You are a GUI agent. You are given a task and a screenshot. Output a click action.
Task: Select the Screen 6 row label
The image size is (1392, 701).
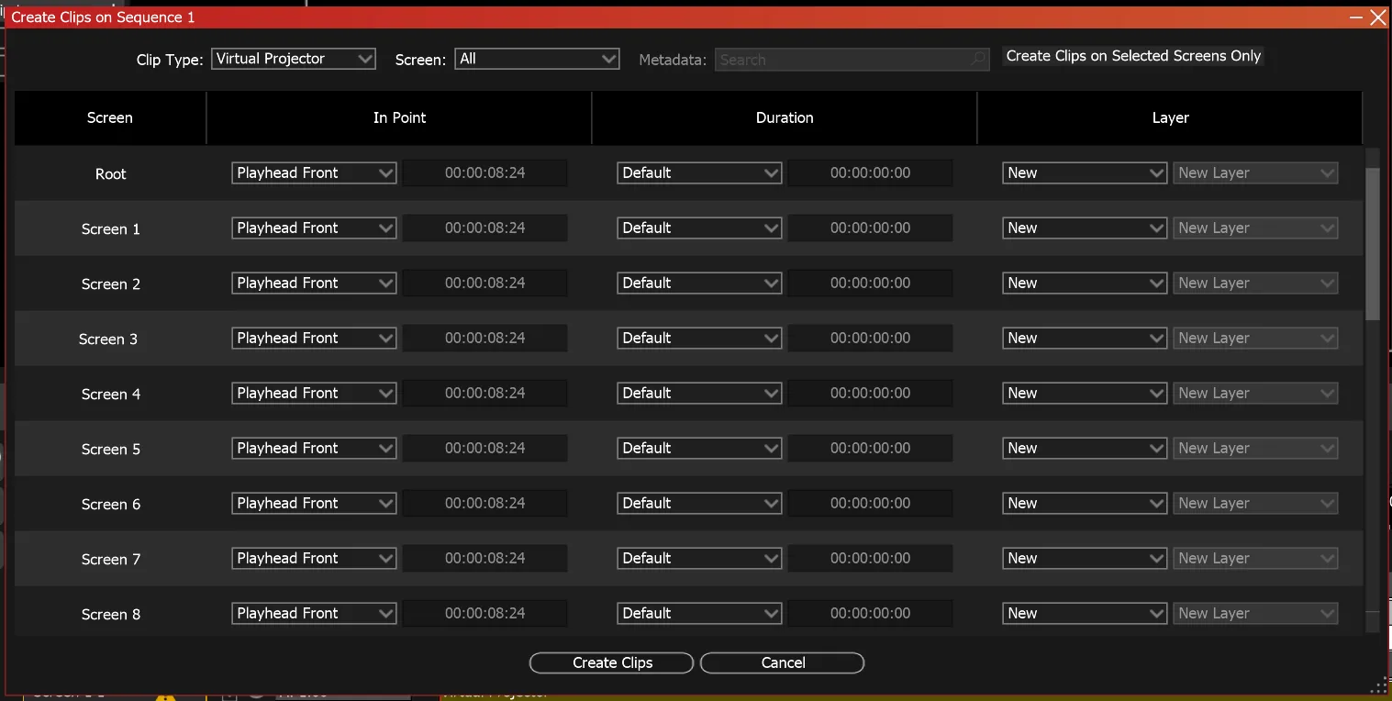111,504
